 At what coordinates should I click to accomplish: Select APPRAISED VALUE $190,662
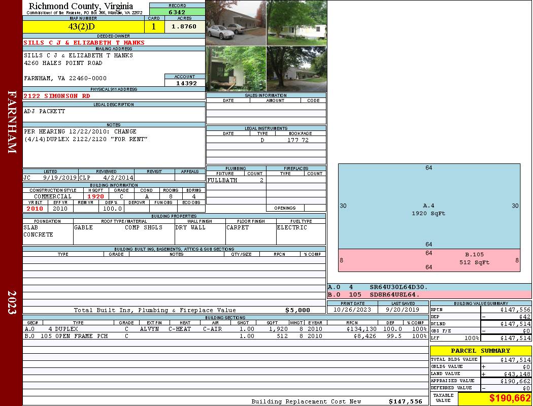[x=515, y=381]
